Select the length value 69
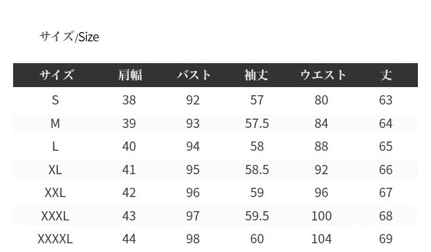Image resolution: width=431 pixels, height=252 pixels. tap(386, 239)
